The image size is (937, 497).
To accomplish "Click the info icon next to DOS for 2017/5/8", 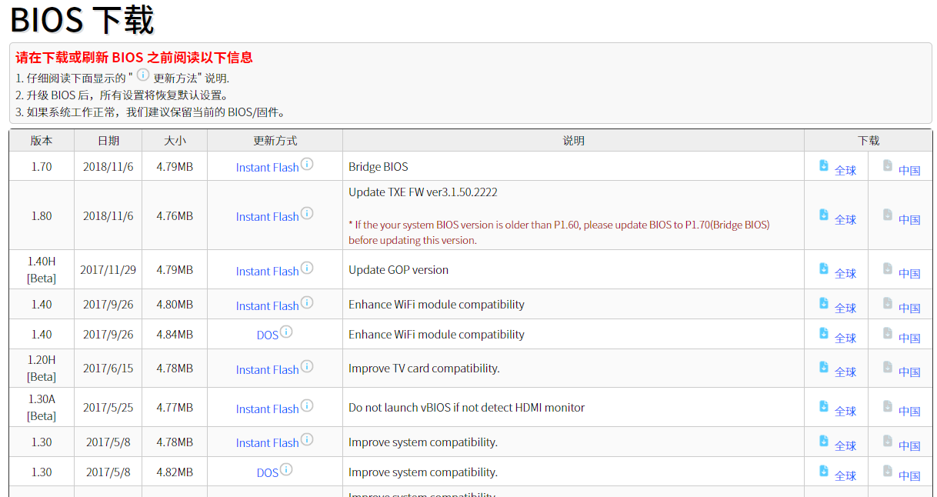I will tap(286, 469).
